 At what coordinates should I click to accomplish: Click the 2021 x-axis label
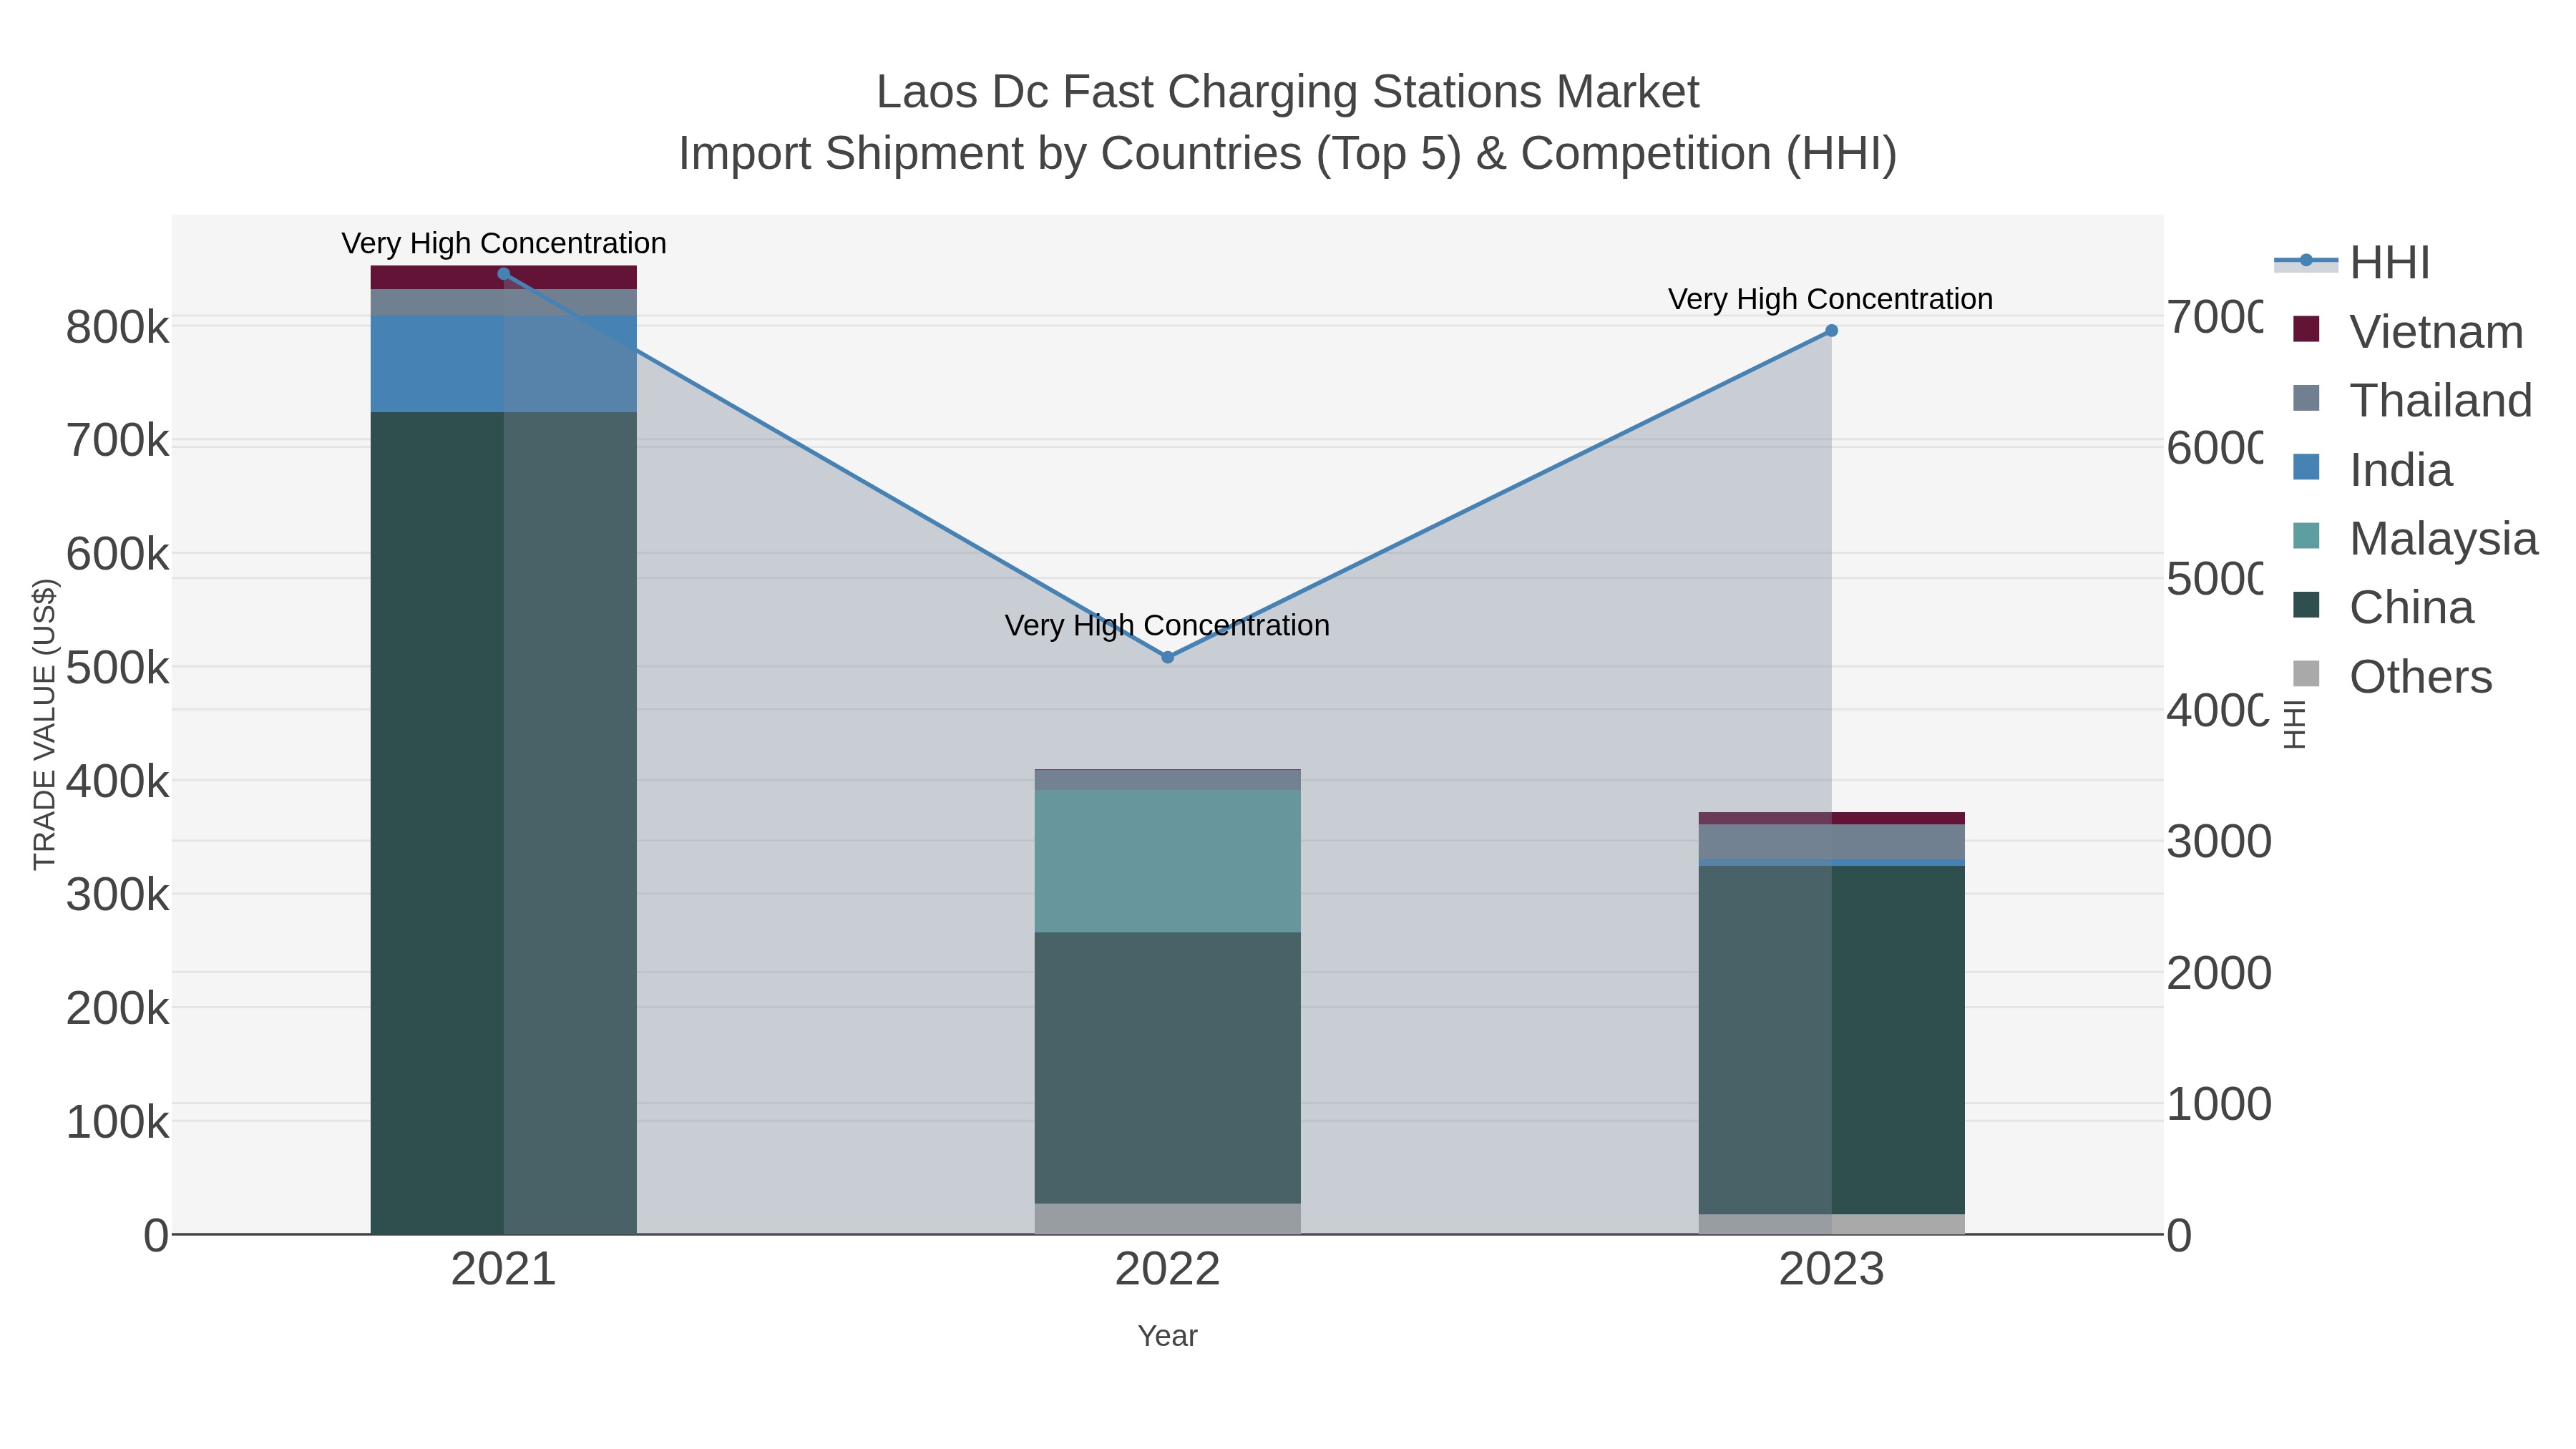click(x=503, y=1270)
